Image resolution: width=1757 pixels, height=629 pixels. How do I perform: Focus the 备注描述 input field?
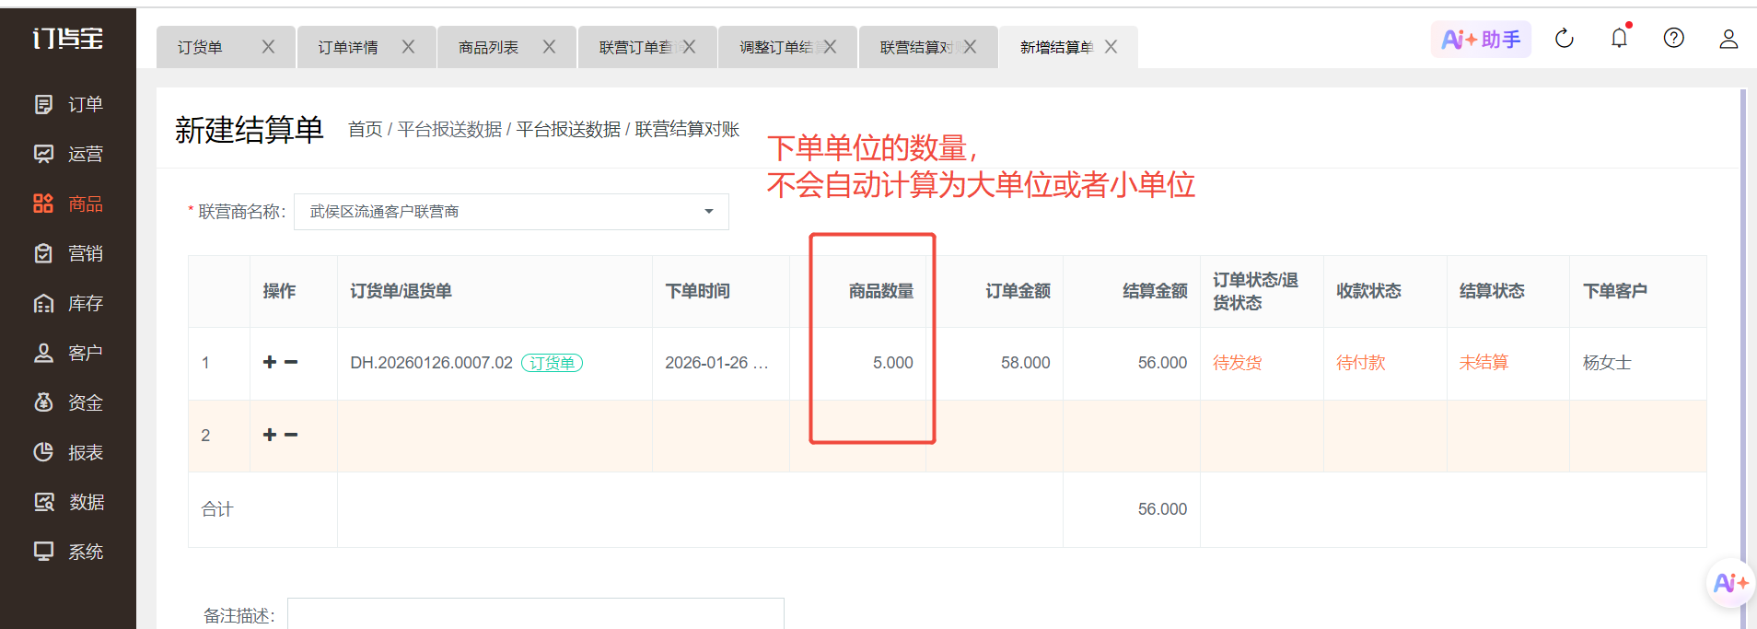point(536,613)
